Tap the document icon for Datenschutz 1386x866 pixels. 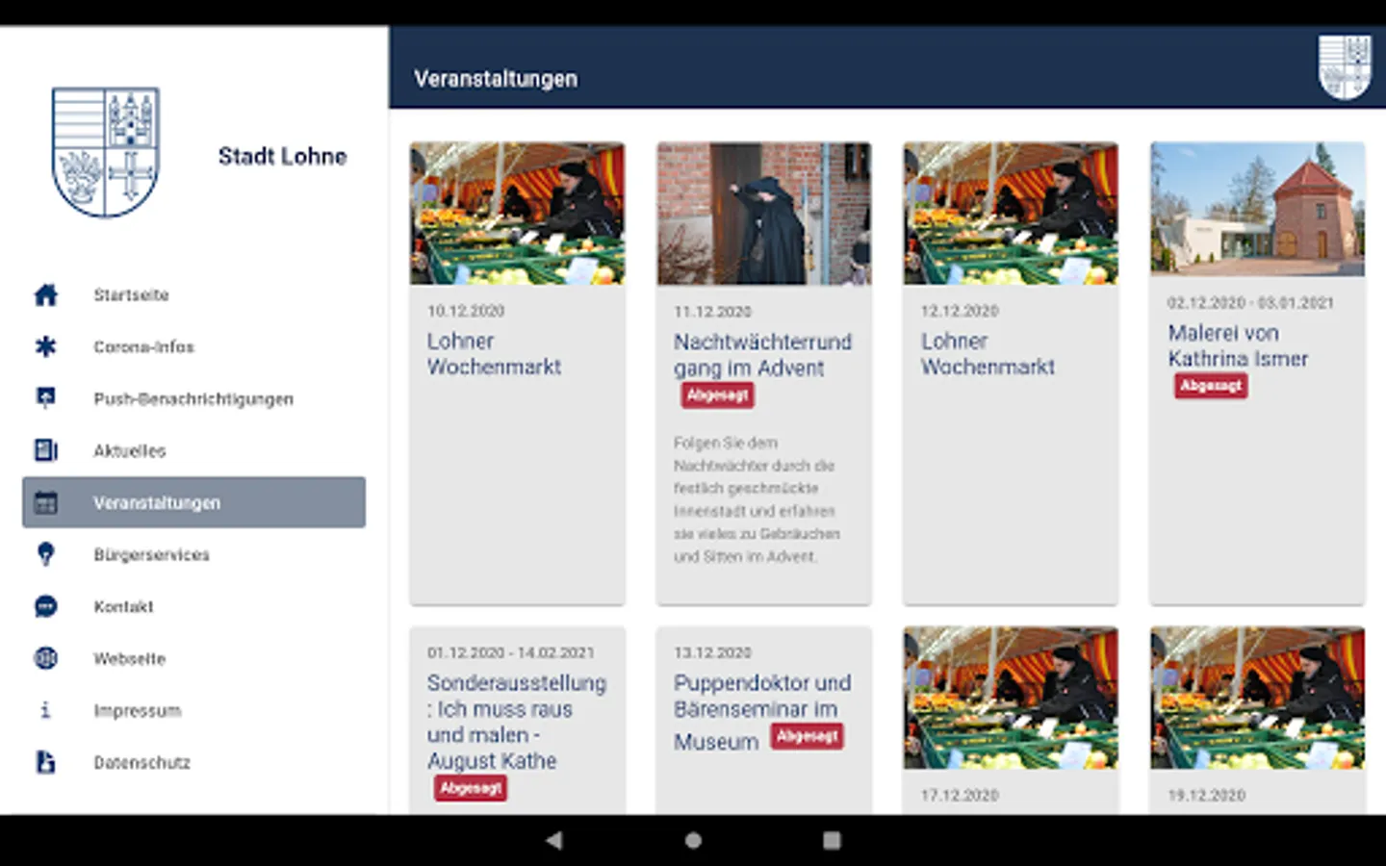[x=45, y=762]
